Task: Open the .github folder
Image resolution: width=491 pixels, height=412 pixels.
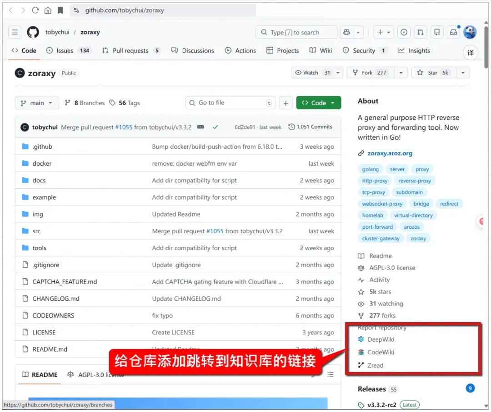Action: 42,147
